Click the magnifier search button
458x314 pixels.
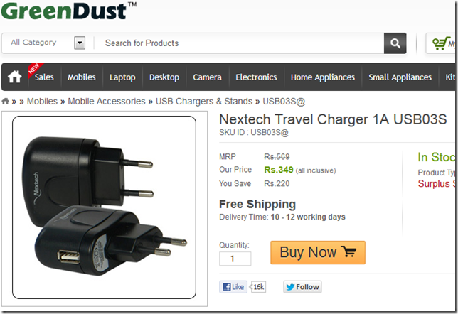pyautogui.click(x=395, y=43)
